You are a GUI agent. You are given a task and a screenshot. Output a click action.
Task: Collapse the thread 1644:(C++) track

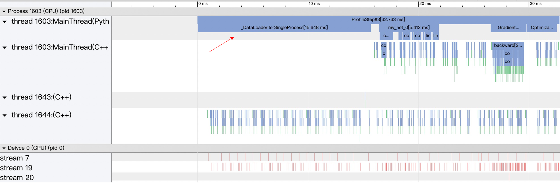5,115
